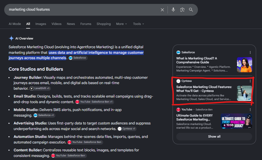Switch to Shopping tab
This screenshot has width=262, height=160.
[x=104, y=24]
